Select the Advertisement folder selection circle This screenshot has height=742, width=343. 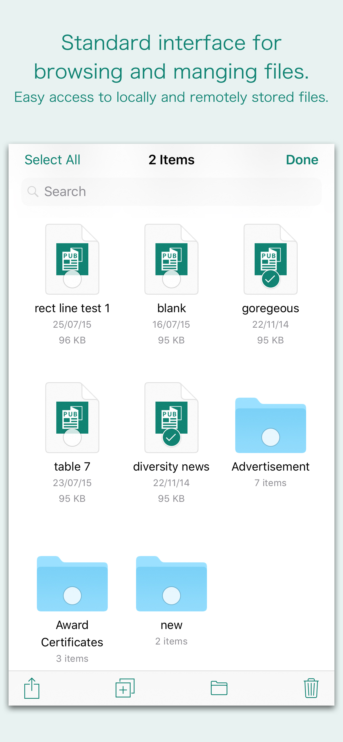pos(270,437)
